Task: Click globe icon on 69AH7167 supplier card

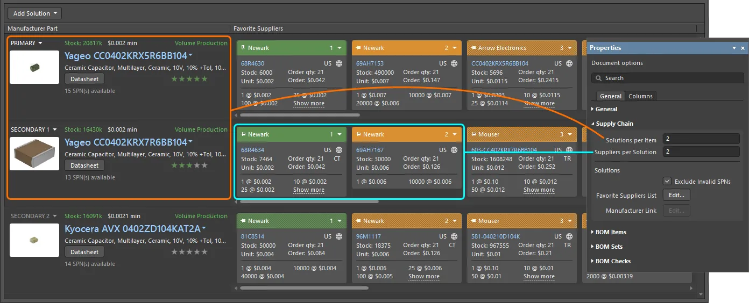Action: tap(454, 150)
